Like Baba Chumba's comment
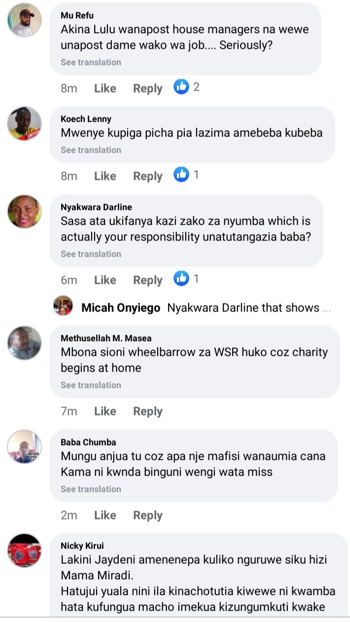The width and height of the screenshot is (350, 622). click(105, 515)
